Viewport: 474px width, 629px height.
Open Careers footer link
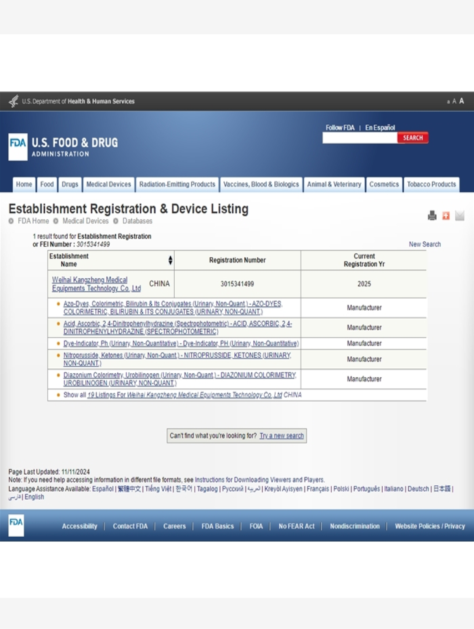[x=175, y=526]
